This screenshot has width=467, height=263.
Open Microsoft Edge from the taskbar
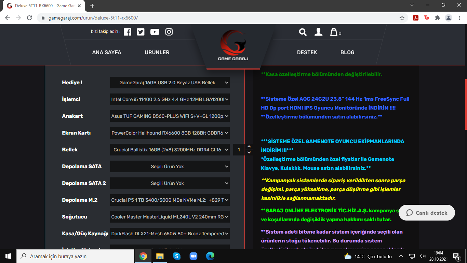tap(210, 256)
